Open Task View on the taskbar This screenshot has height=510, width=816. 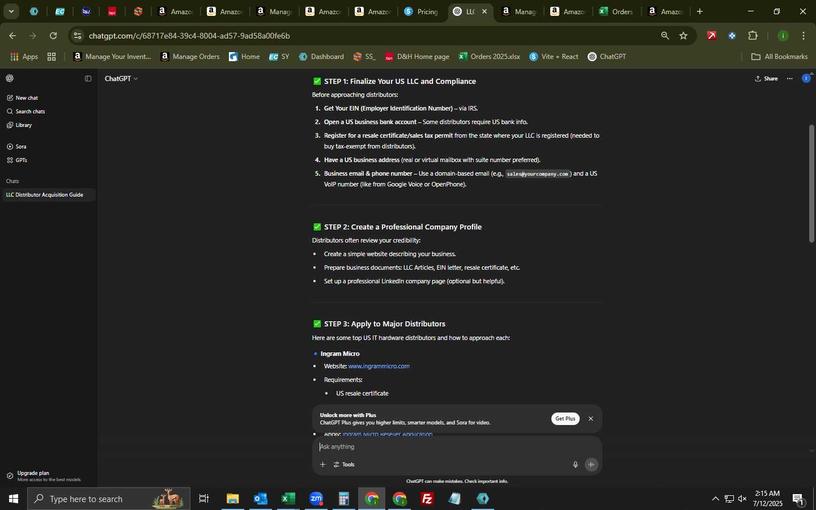tap(204, 499)
